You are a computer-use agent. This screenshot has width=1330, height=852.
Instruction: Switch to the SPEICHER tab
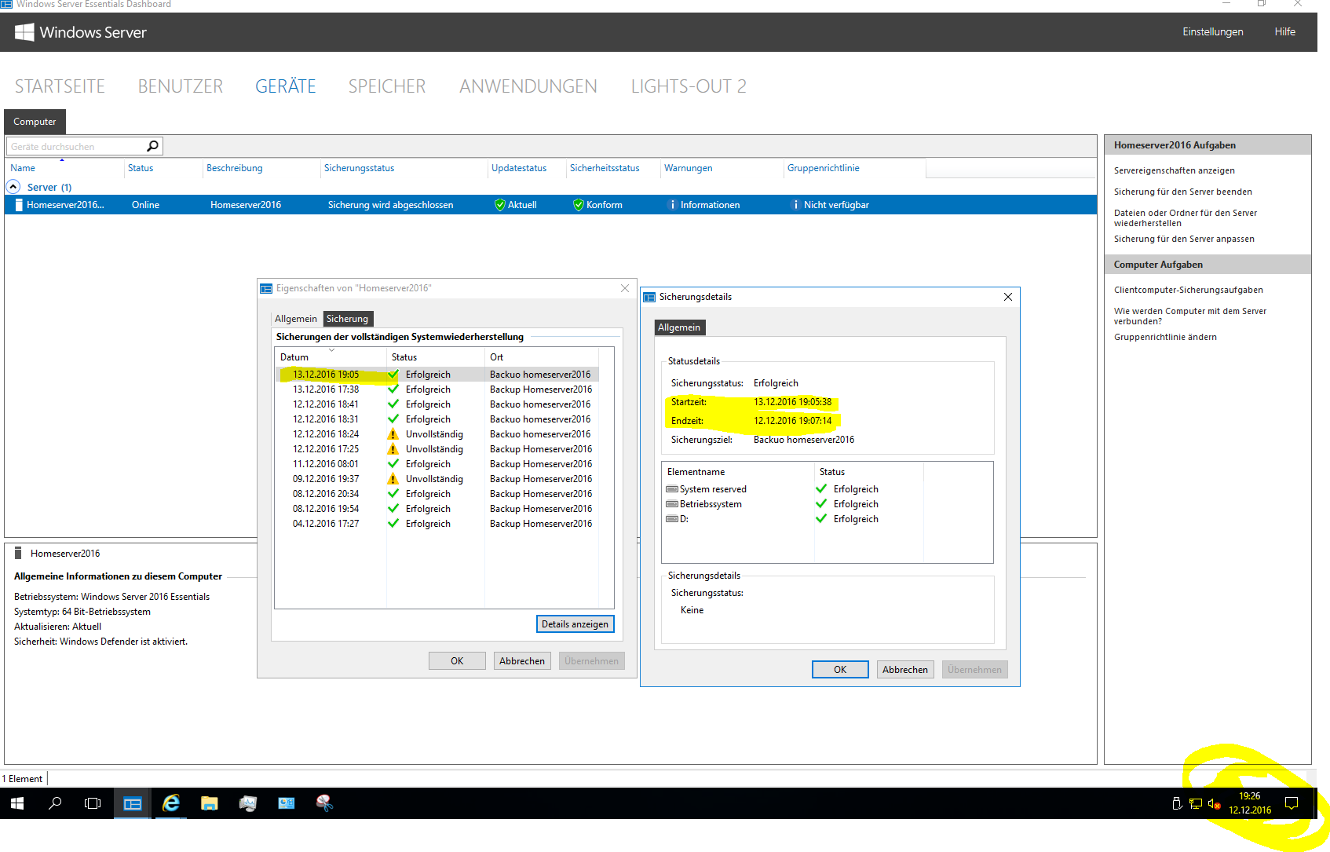(387, 86)
